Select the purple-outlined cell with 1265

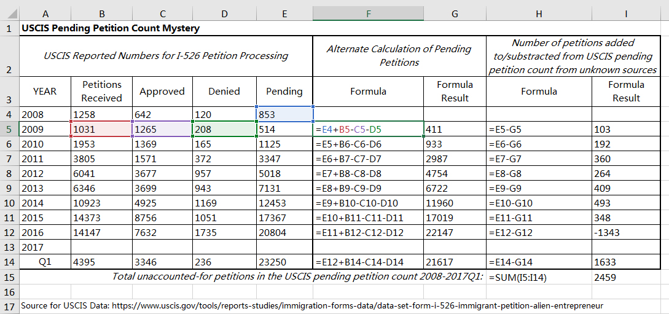pos(162,129)
